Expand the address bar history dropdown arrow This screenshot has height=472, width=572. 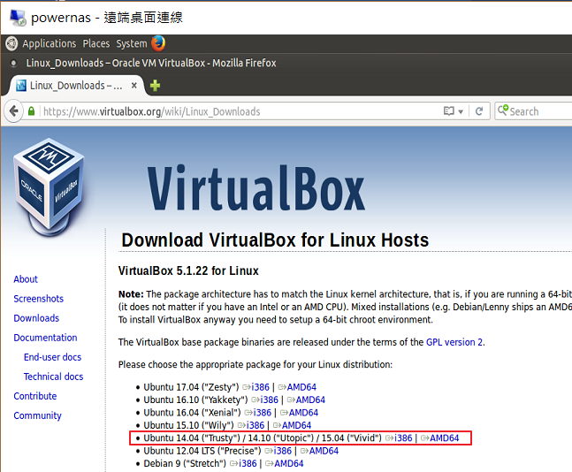pyautogui.click(x=461, y=111)
